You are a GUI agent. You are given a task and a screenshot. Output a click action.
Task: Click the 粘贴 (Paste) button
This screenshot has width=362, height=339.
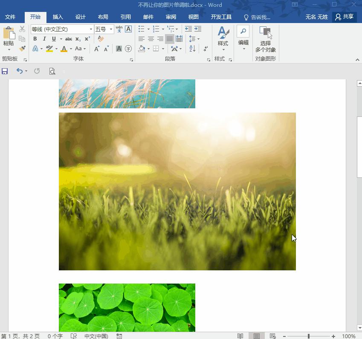pos(9,38)
